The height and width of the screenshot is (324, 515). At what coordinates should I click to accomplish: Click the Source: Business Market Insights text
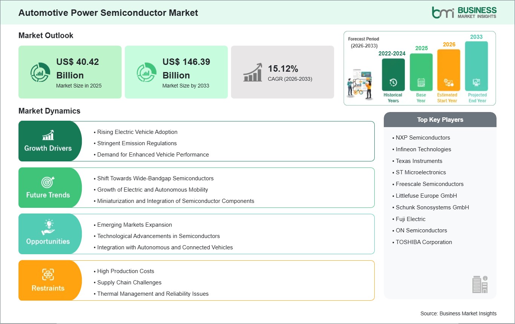pyautogui.click(x=458, y=313)
